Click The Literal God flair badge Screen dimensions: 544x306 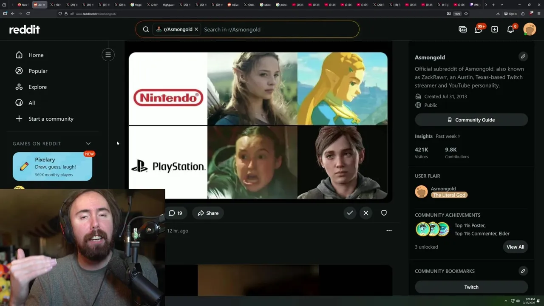(x=449, y=195)
